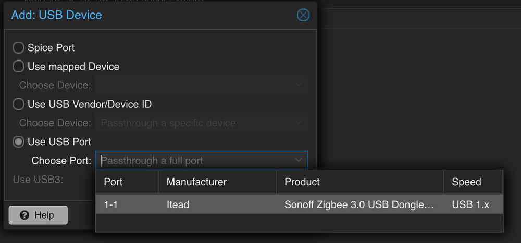The height and width of the screenshot is (243, 521).
Task: Sort by the Manufacturer column header
Action: point(217,182)
